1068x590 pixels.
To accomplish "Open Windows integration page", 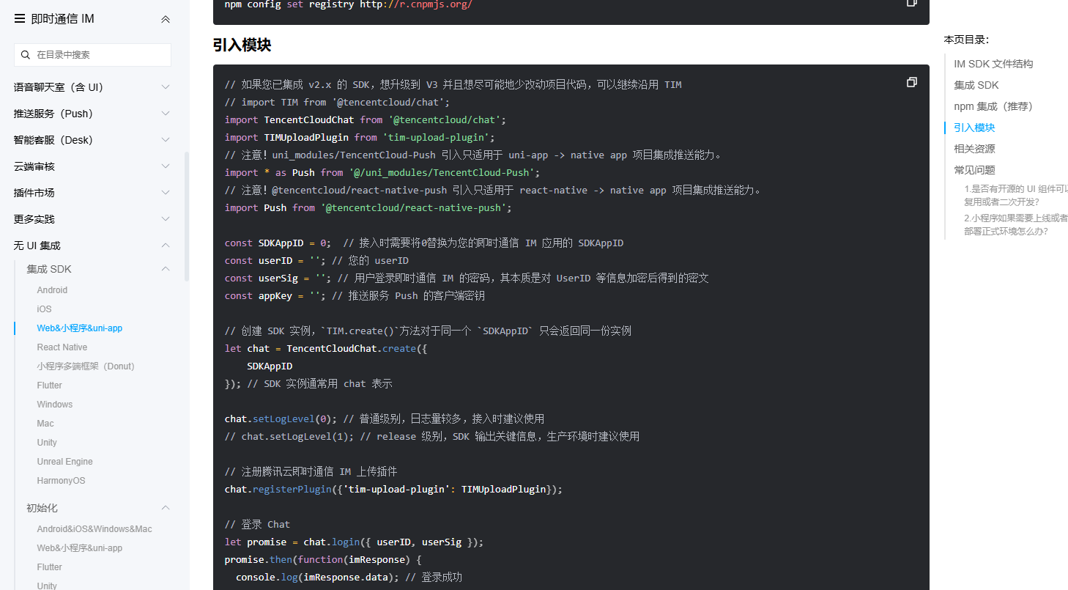I will [x=55, y=405].
